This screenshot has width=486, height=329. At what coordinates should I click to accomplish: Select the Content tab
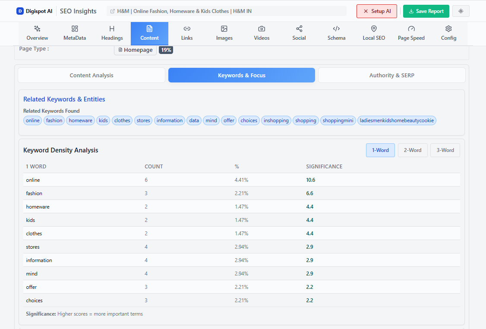tap(149, 34)
